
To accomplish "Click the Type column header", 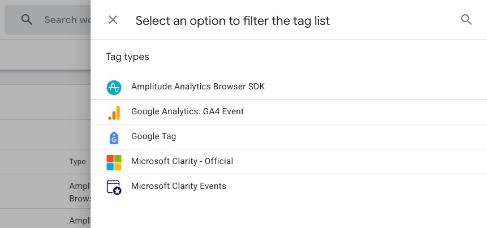I will (x=77, y=162).
